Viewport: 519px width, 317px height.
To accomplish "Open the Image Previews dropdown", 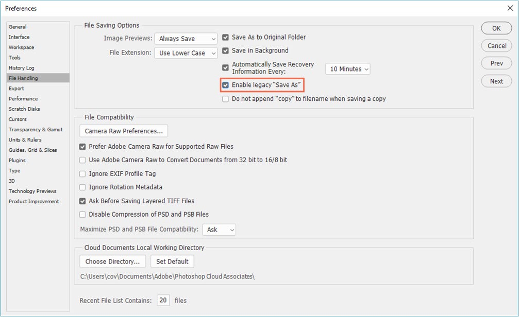I will click(x=186, y=39).
